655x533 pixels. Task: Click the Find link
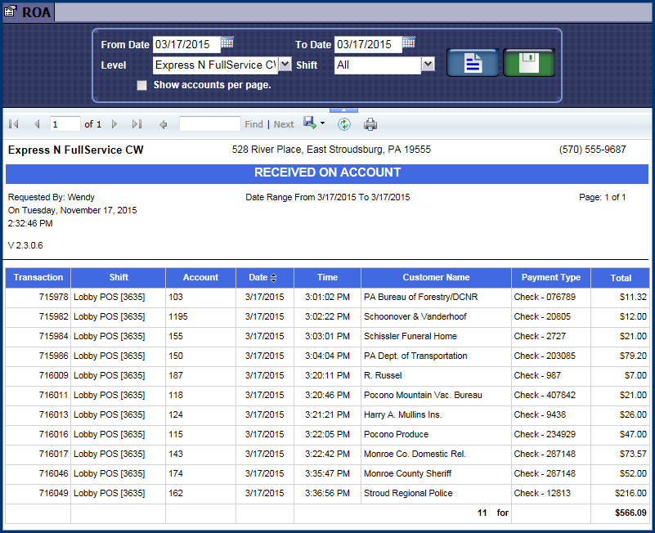click(253, 124)
